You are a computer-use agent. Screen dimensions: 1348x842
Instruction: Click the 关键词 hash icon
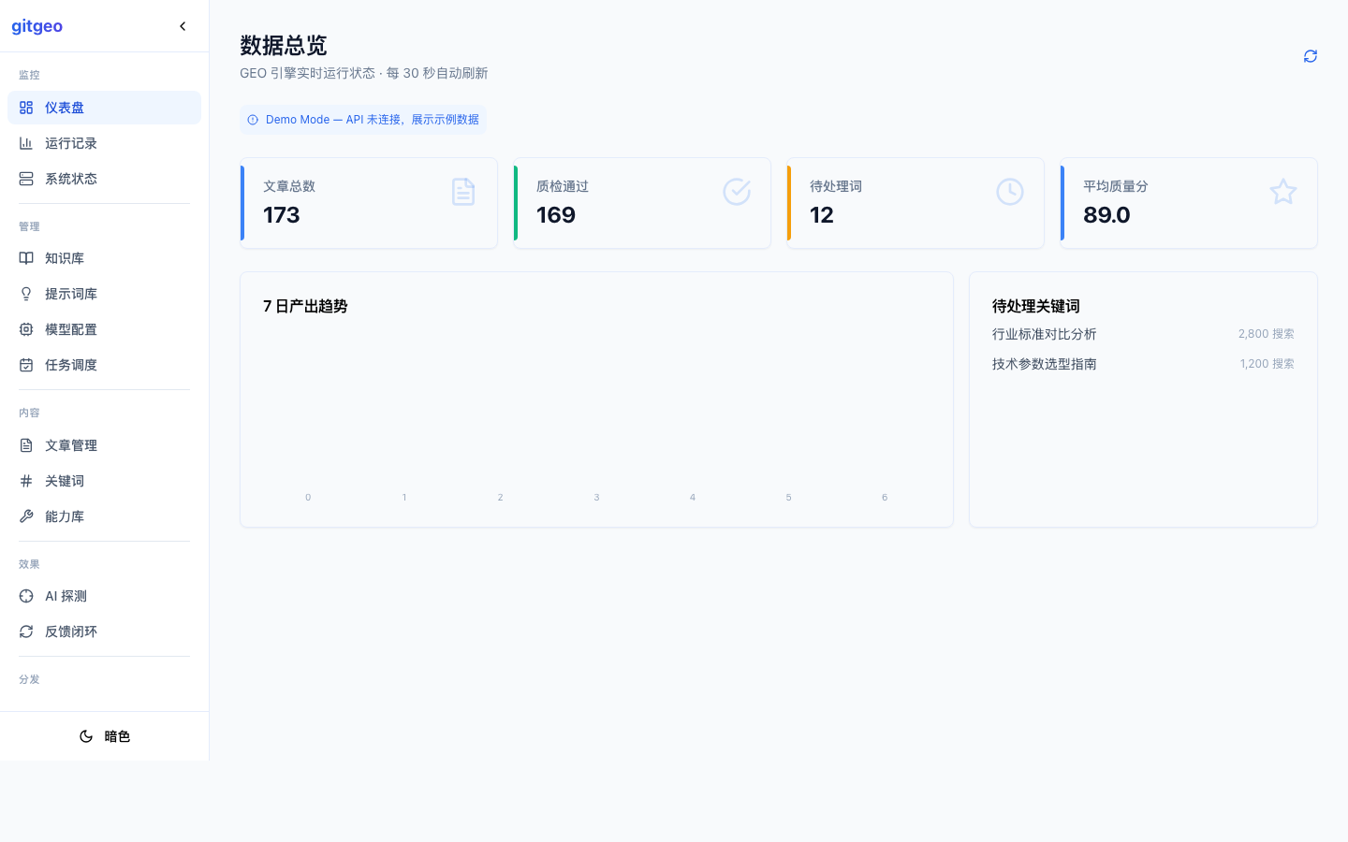26,481
